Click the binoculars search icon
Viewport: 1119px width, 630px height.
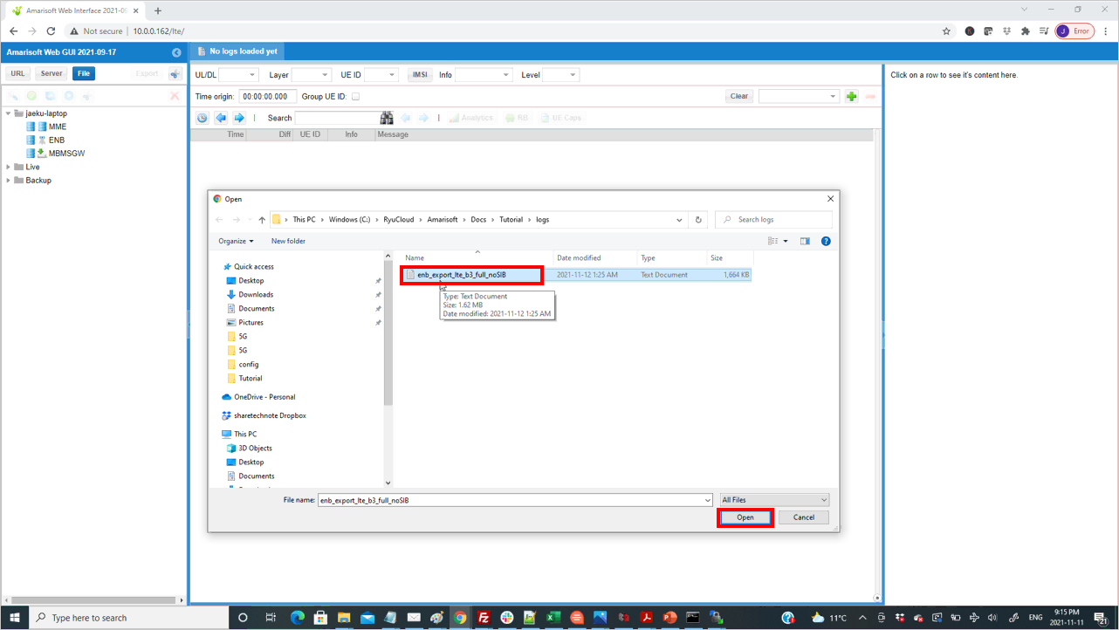coord(387,118)
